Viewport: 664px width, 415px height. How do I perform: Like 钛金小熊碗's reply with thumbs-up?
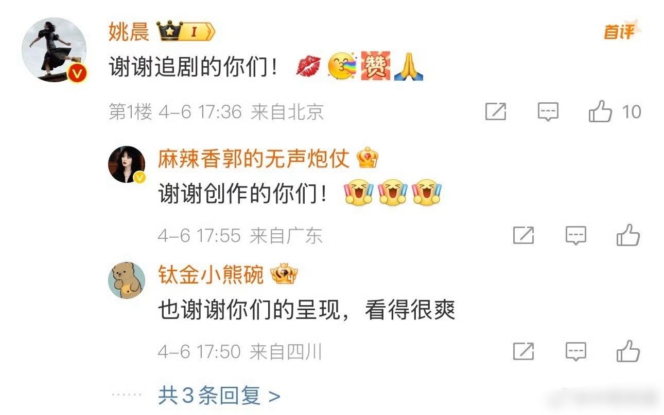pos(628,351)
